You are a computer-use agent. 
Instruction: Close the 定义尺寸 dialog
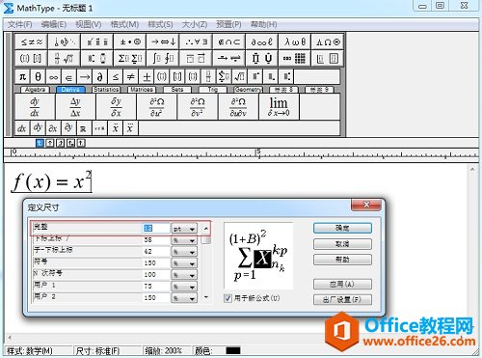(366, 205)
